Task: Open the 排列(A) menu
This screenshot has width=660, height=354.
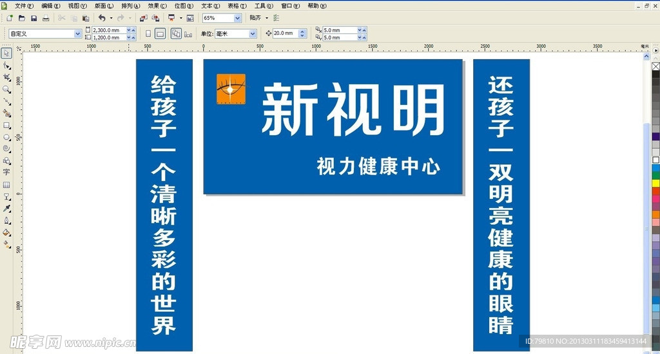Action: [130, 6]
